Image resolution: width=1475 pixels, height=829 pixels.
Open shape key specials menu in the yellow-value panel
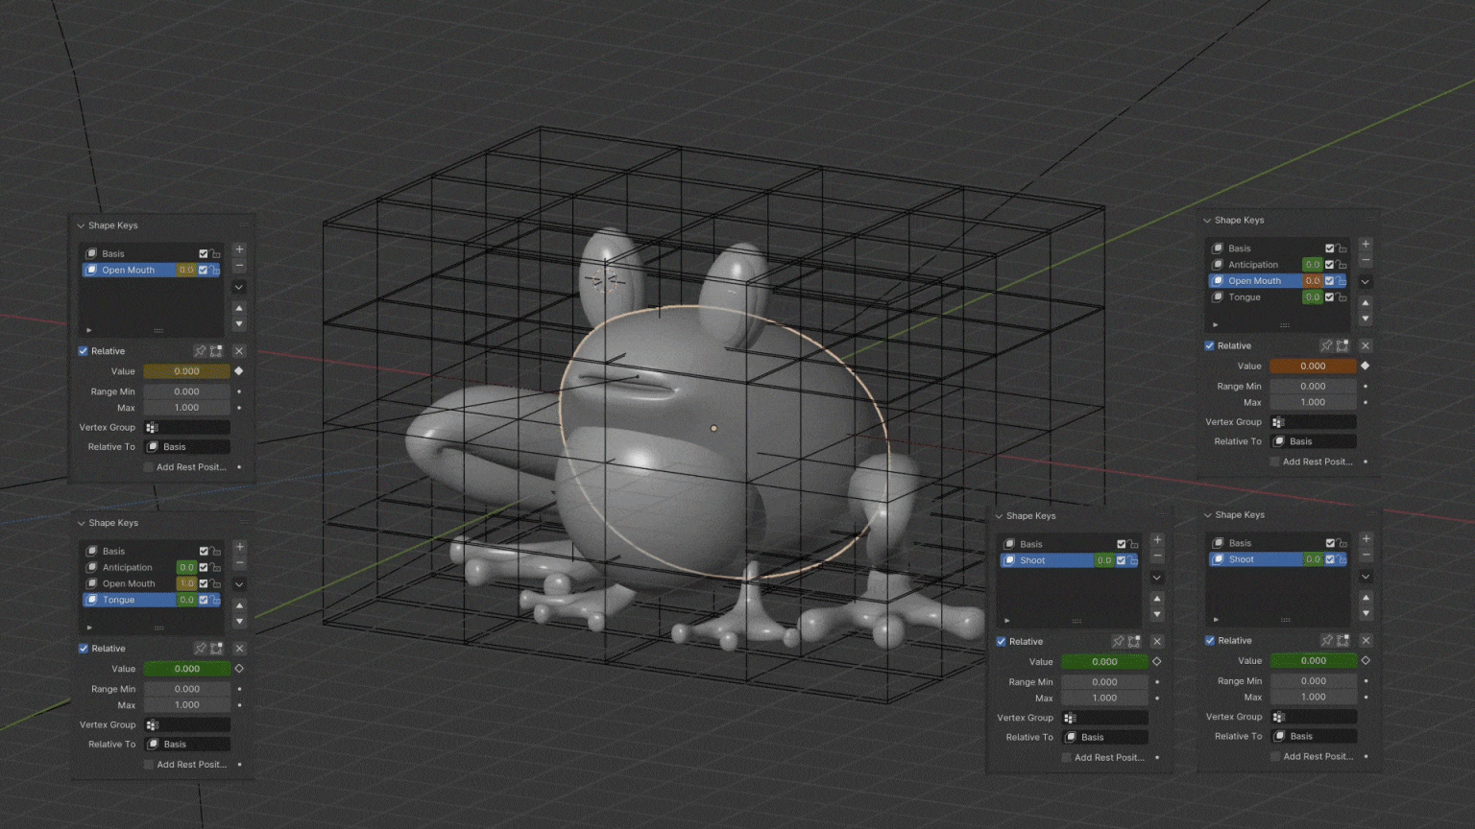tap(239, 287)
